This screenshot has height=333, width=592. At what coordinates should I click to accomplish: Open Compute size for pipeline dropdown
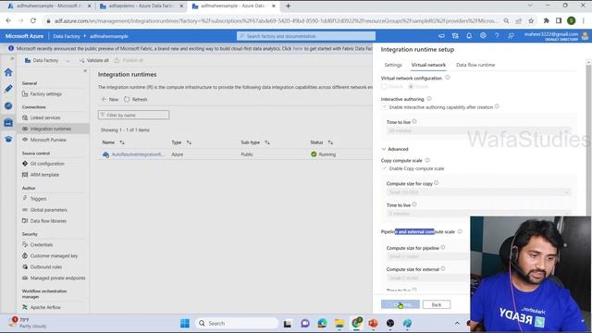428,256
